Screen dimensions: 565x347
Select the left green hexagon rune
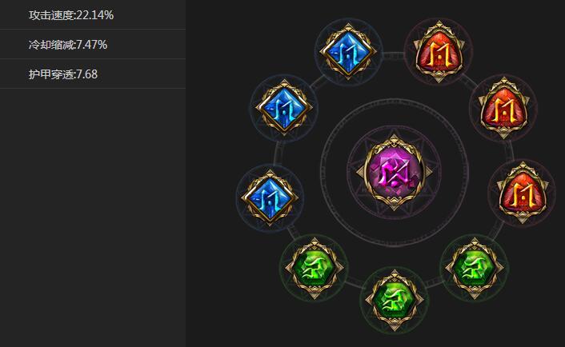coord(315,268)
